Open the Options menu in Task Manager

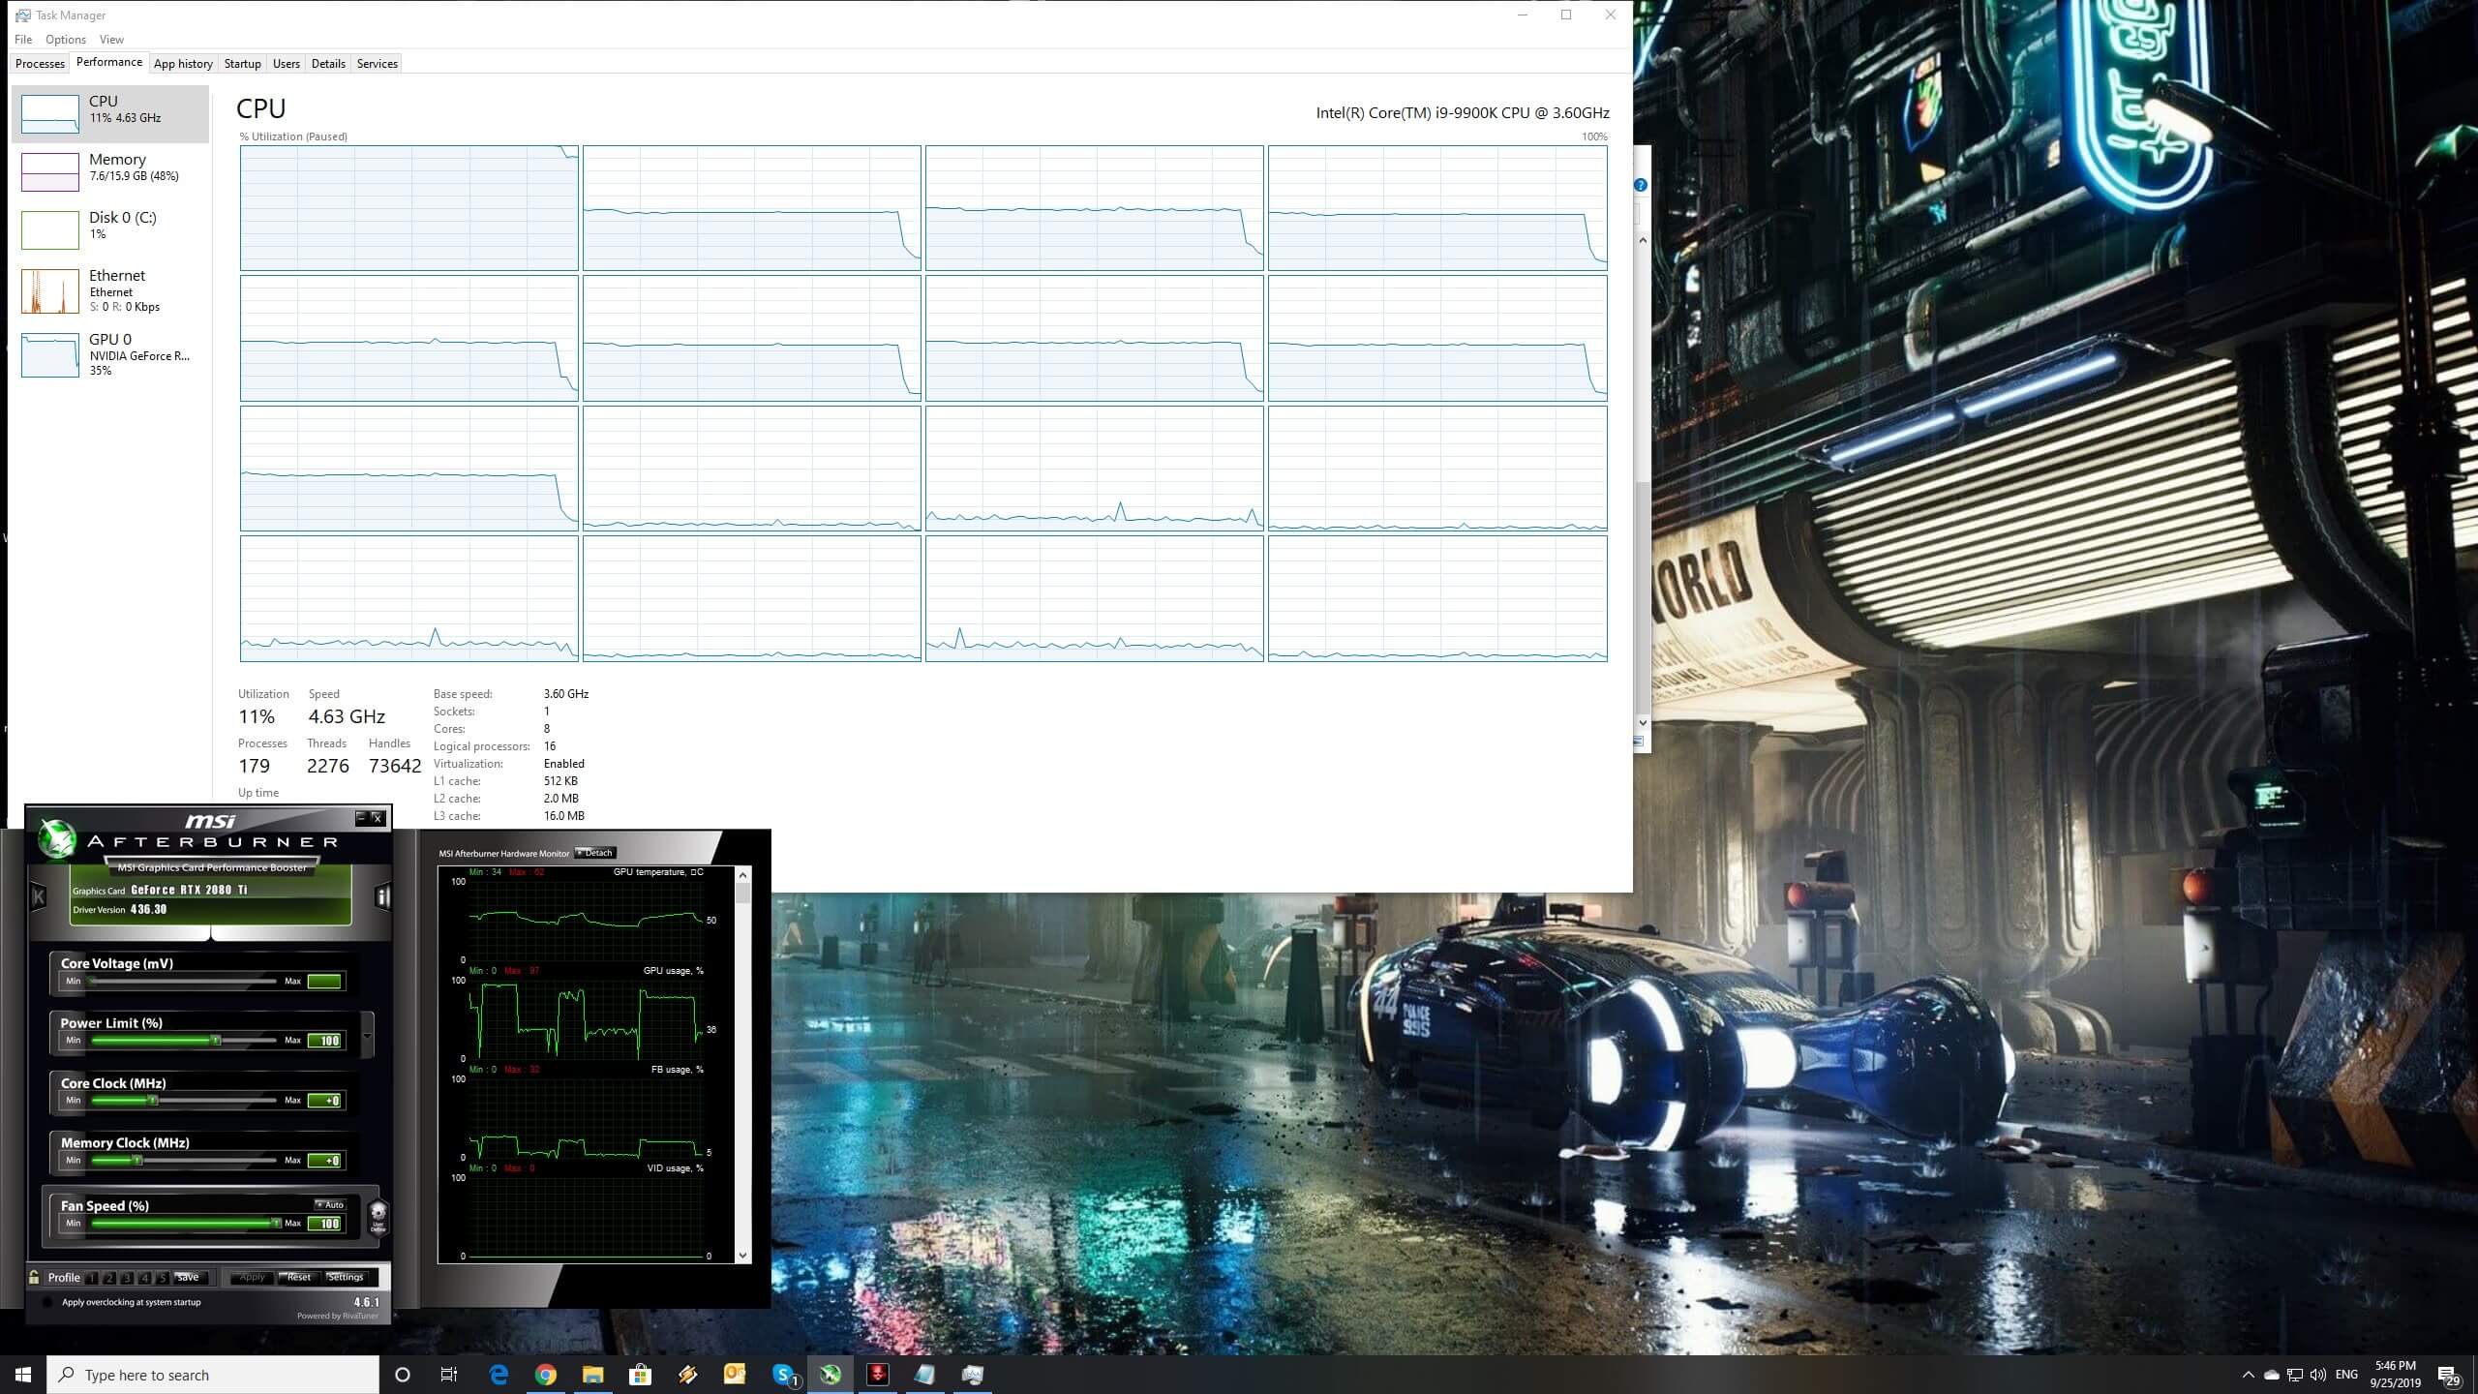click(65, 40)
